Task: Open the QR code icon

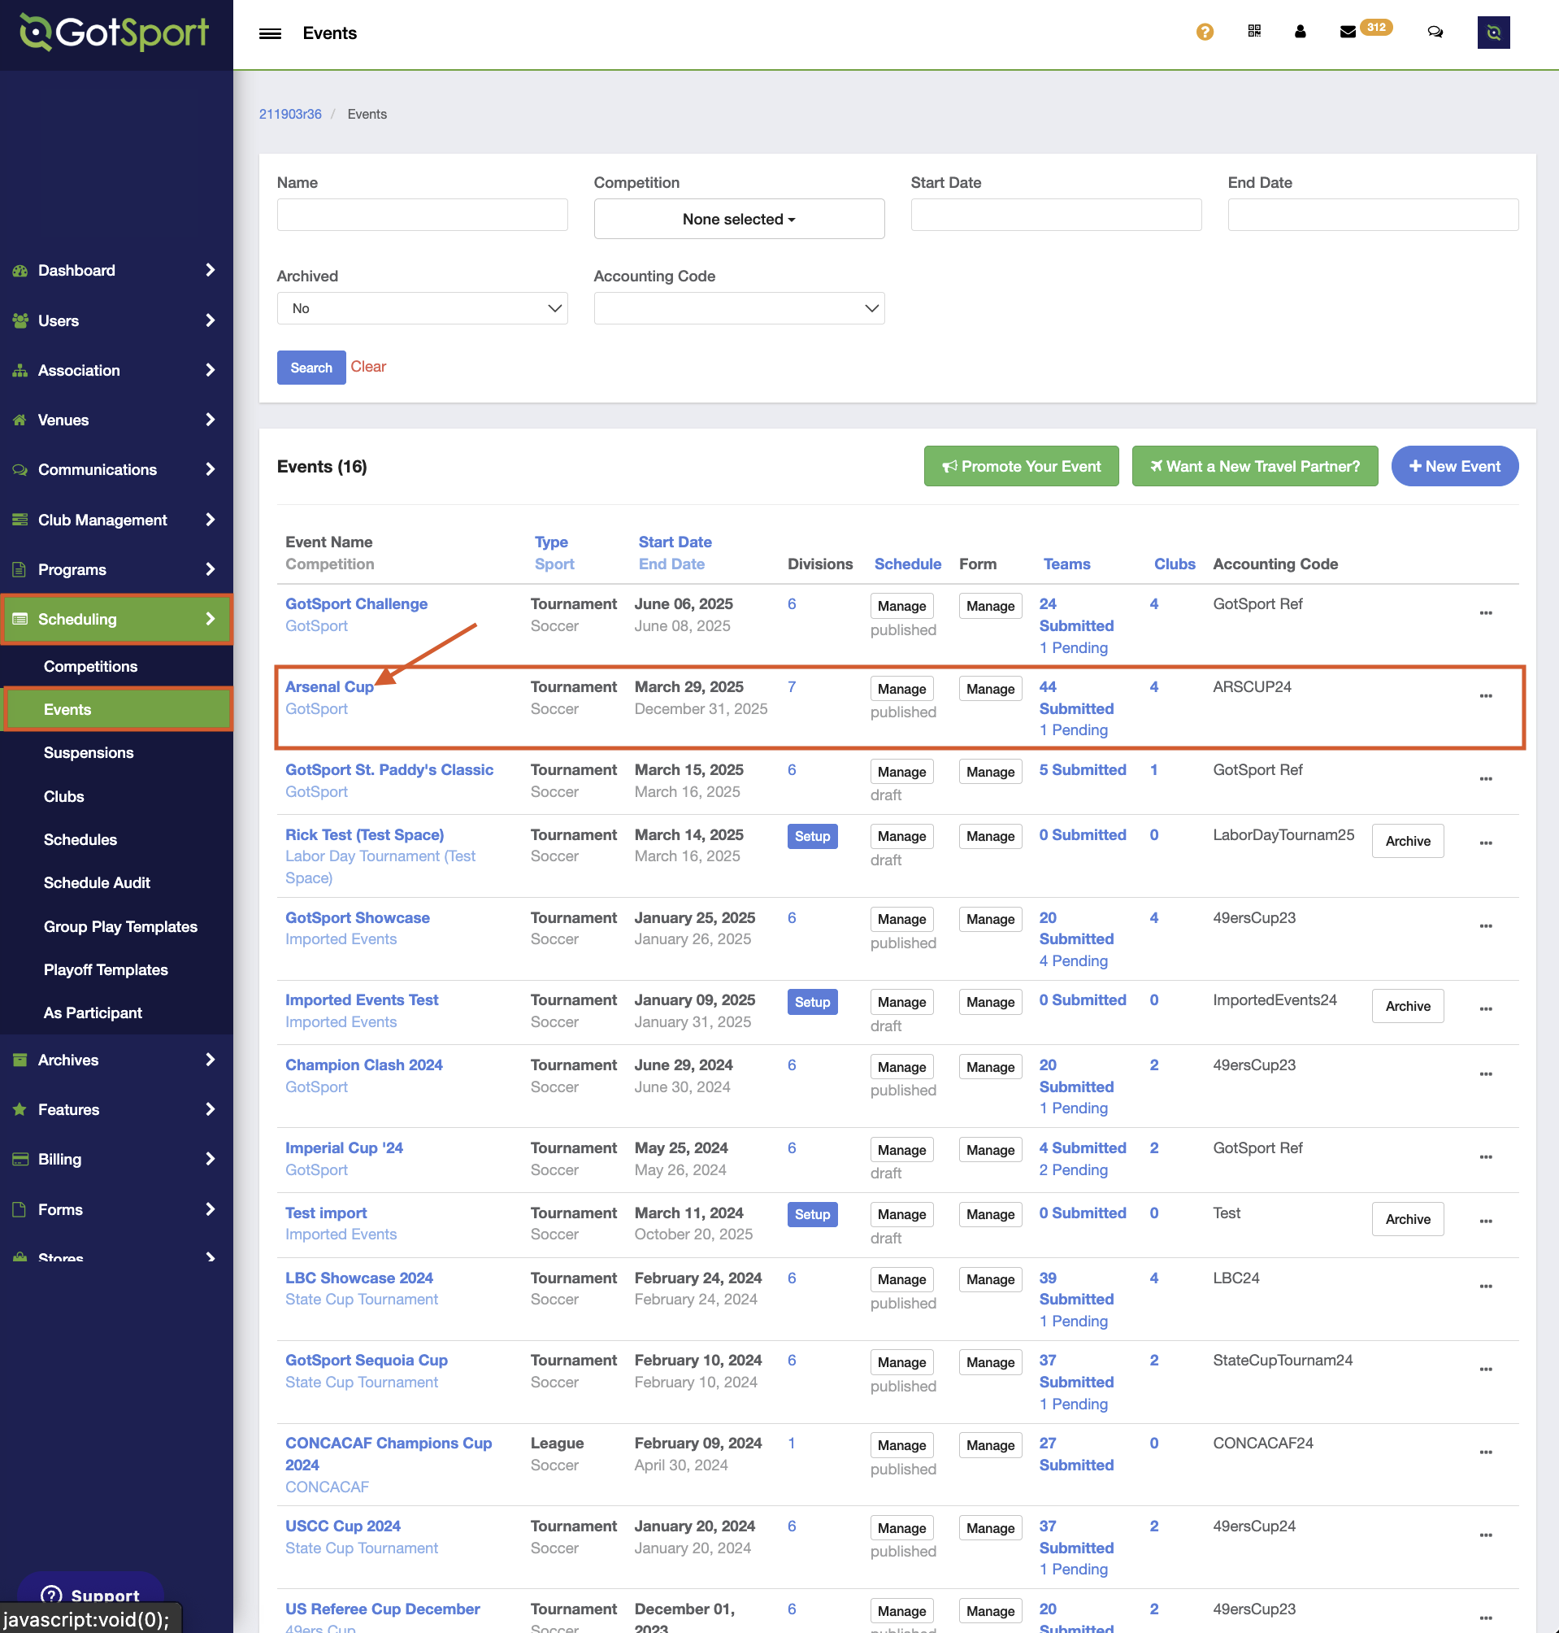Action: (x=1254, y=32)
